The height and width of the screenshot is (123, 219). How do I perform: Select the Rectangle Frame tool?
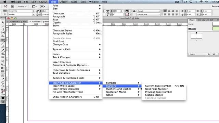(x=3, y=54)
